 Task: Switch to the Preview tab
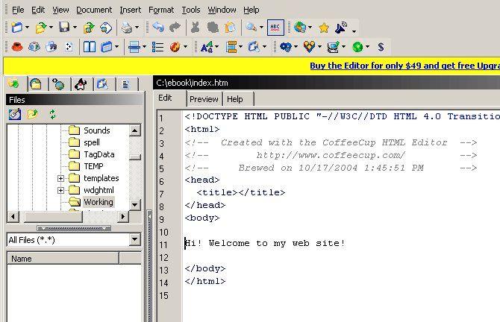204,99
